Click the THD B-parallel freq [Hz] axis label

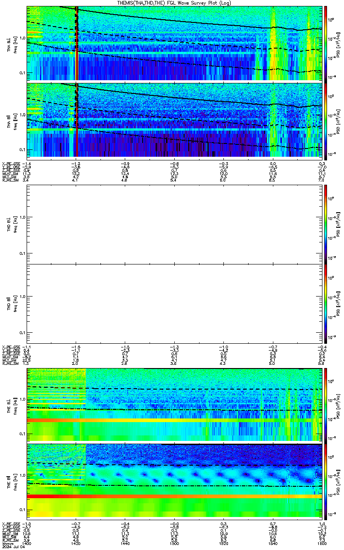(15, 304)
